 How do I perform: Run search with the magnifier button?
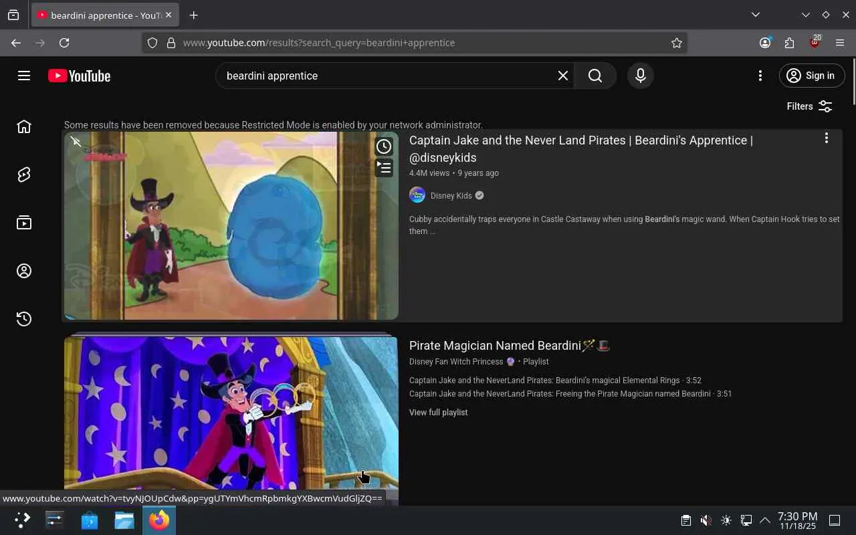coord(595,76)
